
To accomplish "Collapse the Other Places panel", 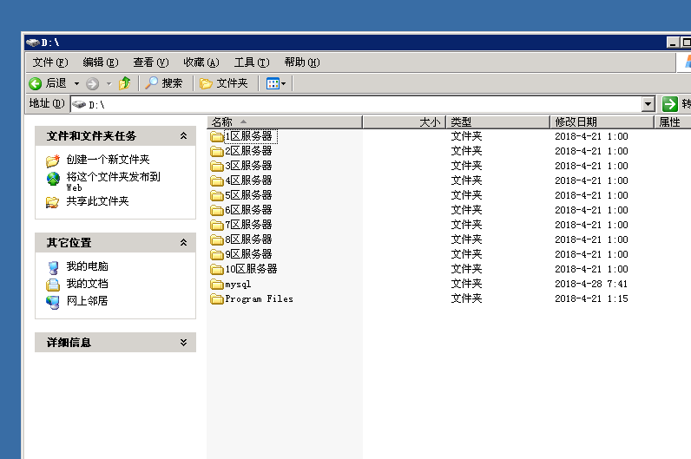I will tap(183, 243).
